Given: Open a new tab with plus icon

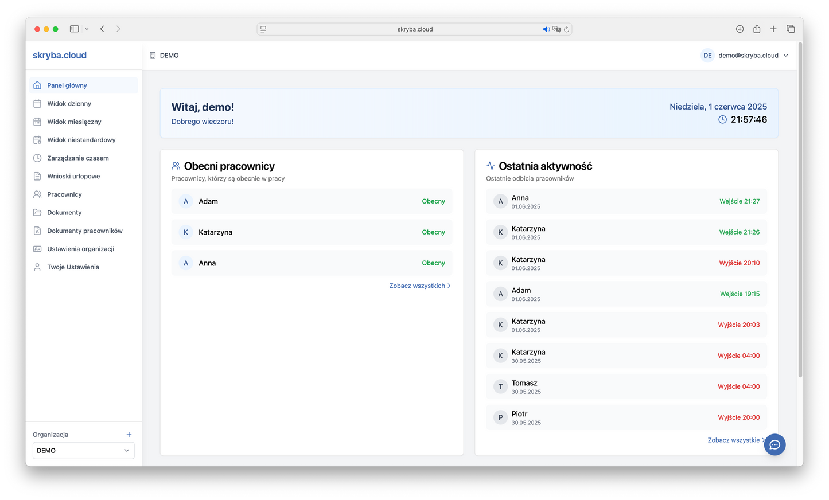Looking at the screenshot, I should click(773, 29).
